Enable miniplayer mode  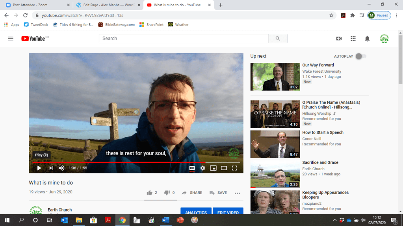[213, 168]
